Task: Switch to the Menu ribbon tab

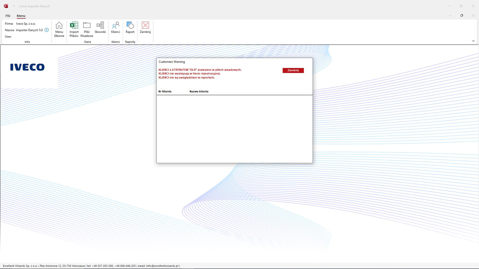Action: tap(21, 16)
